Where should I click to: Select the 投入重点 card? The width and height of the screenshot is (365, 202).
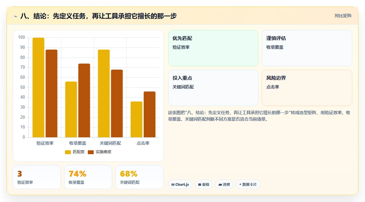[213, 88]
